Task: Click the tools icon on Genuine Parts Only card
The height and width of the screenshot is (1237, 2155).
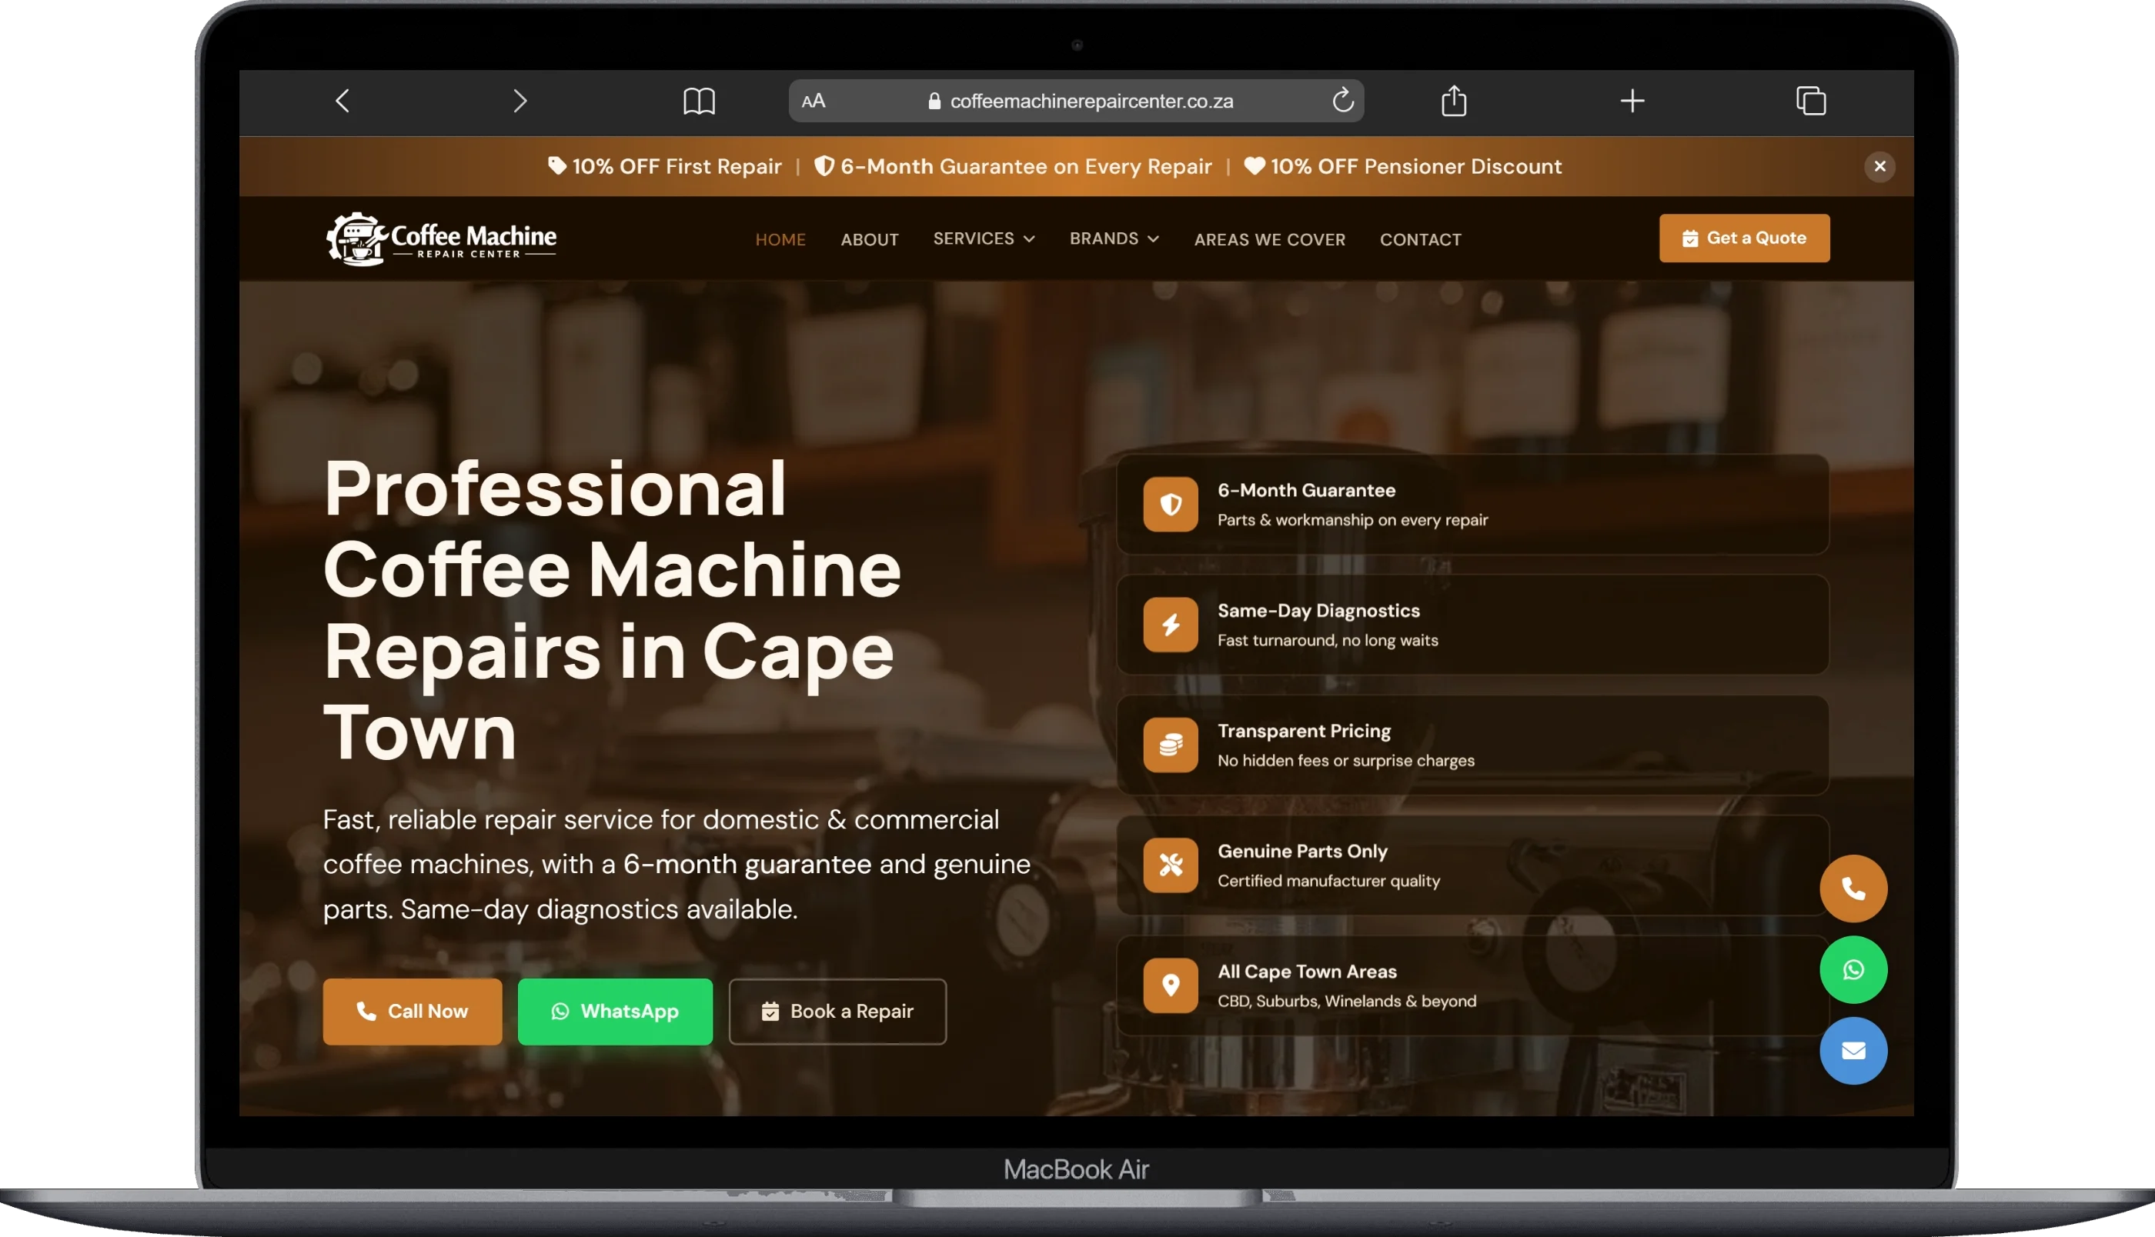Action: 1170,865
